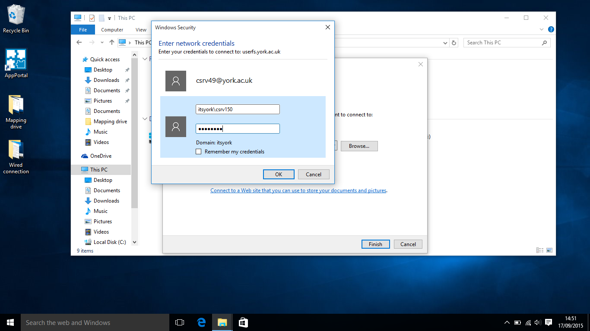This screenshot has width=590, height=331.
Task: Click the Windows Start button
Action: click(10, 322)
